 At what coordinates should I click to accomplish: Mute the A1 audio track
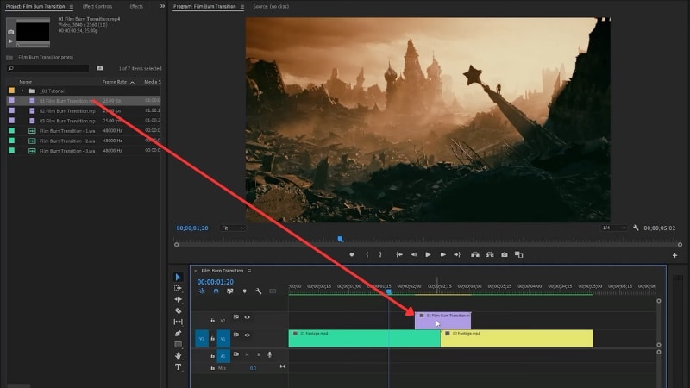(x=248, y=354)
